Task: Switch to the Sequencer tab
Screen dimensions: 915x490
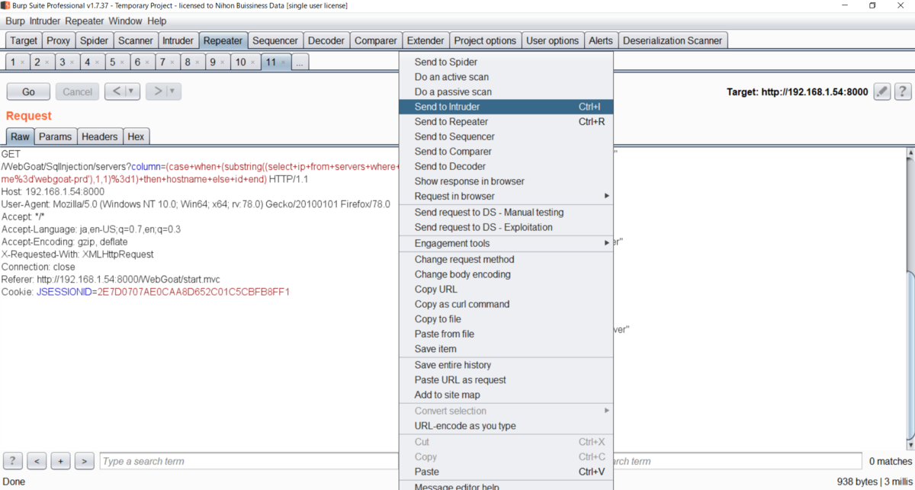Action: coord(275,40)
